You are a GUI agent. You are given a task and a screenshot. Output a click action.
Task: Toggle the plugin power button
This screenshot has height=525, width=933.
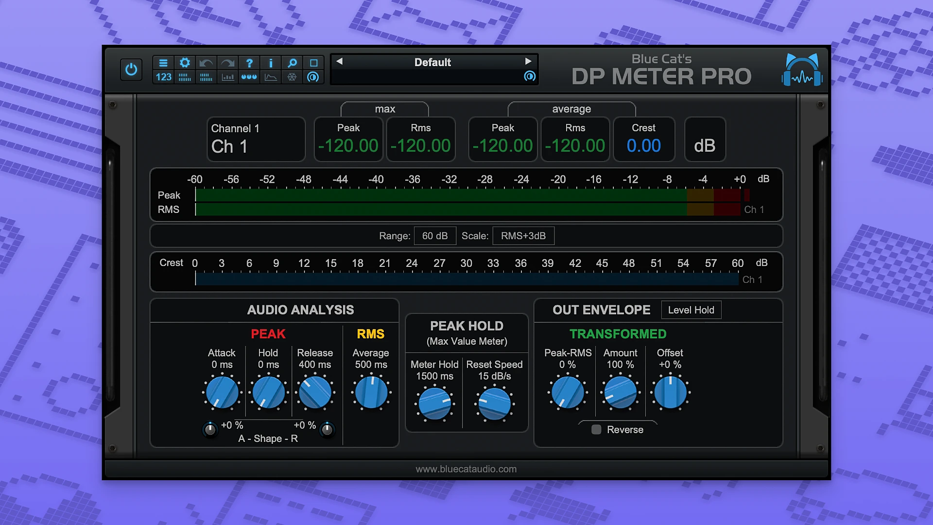pyautogui.click(x=131, y=69)
